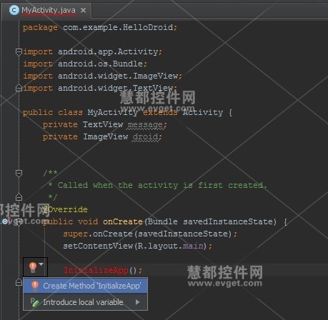Click the super.onCreate call line
The width and height of the screenshot is (328, 320).
click(150, 234)
